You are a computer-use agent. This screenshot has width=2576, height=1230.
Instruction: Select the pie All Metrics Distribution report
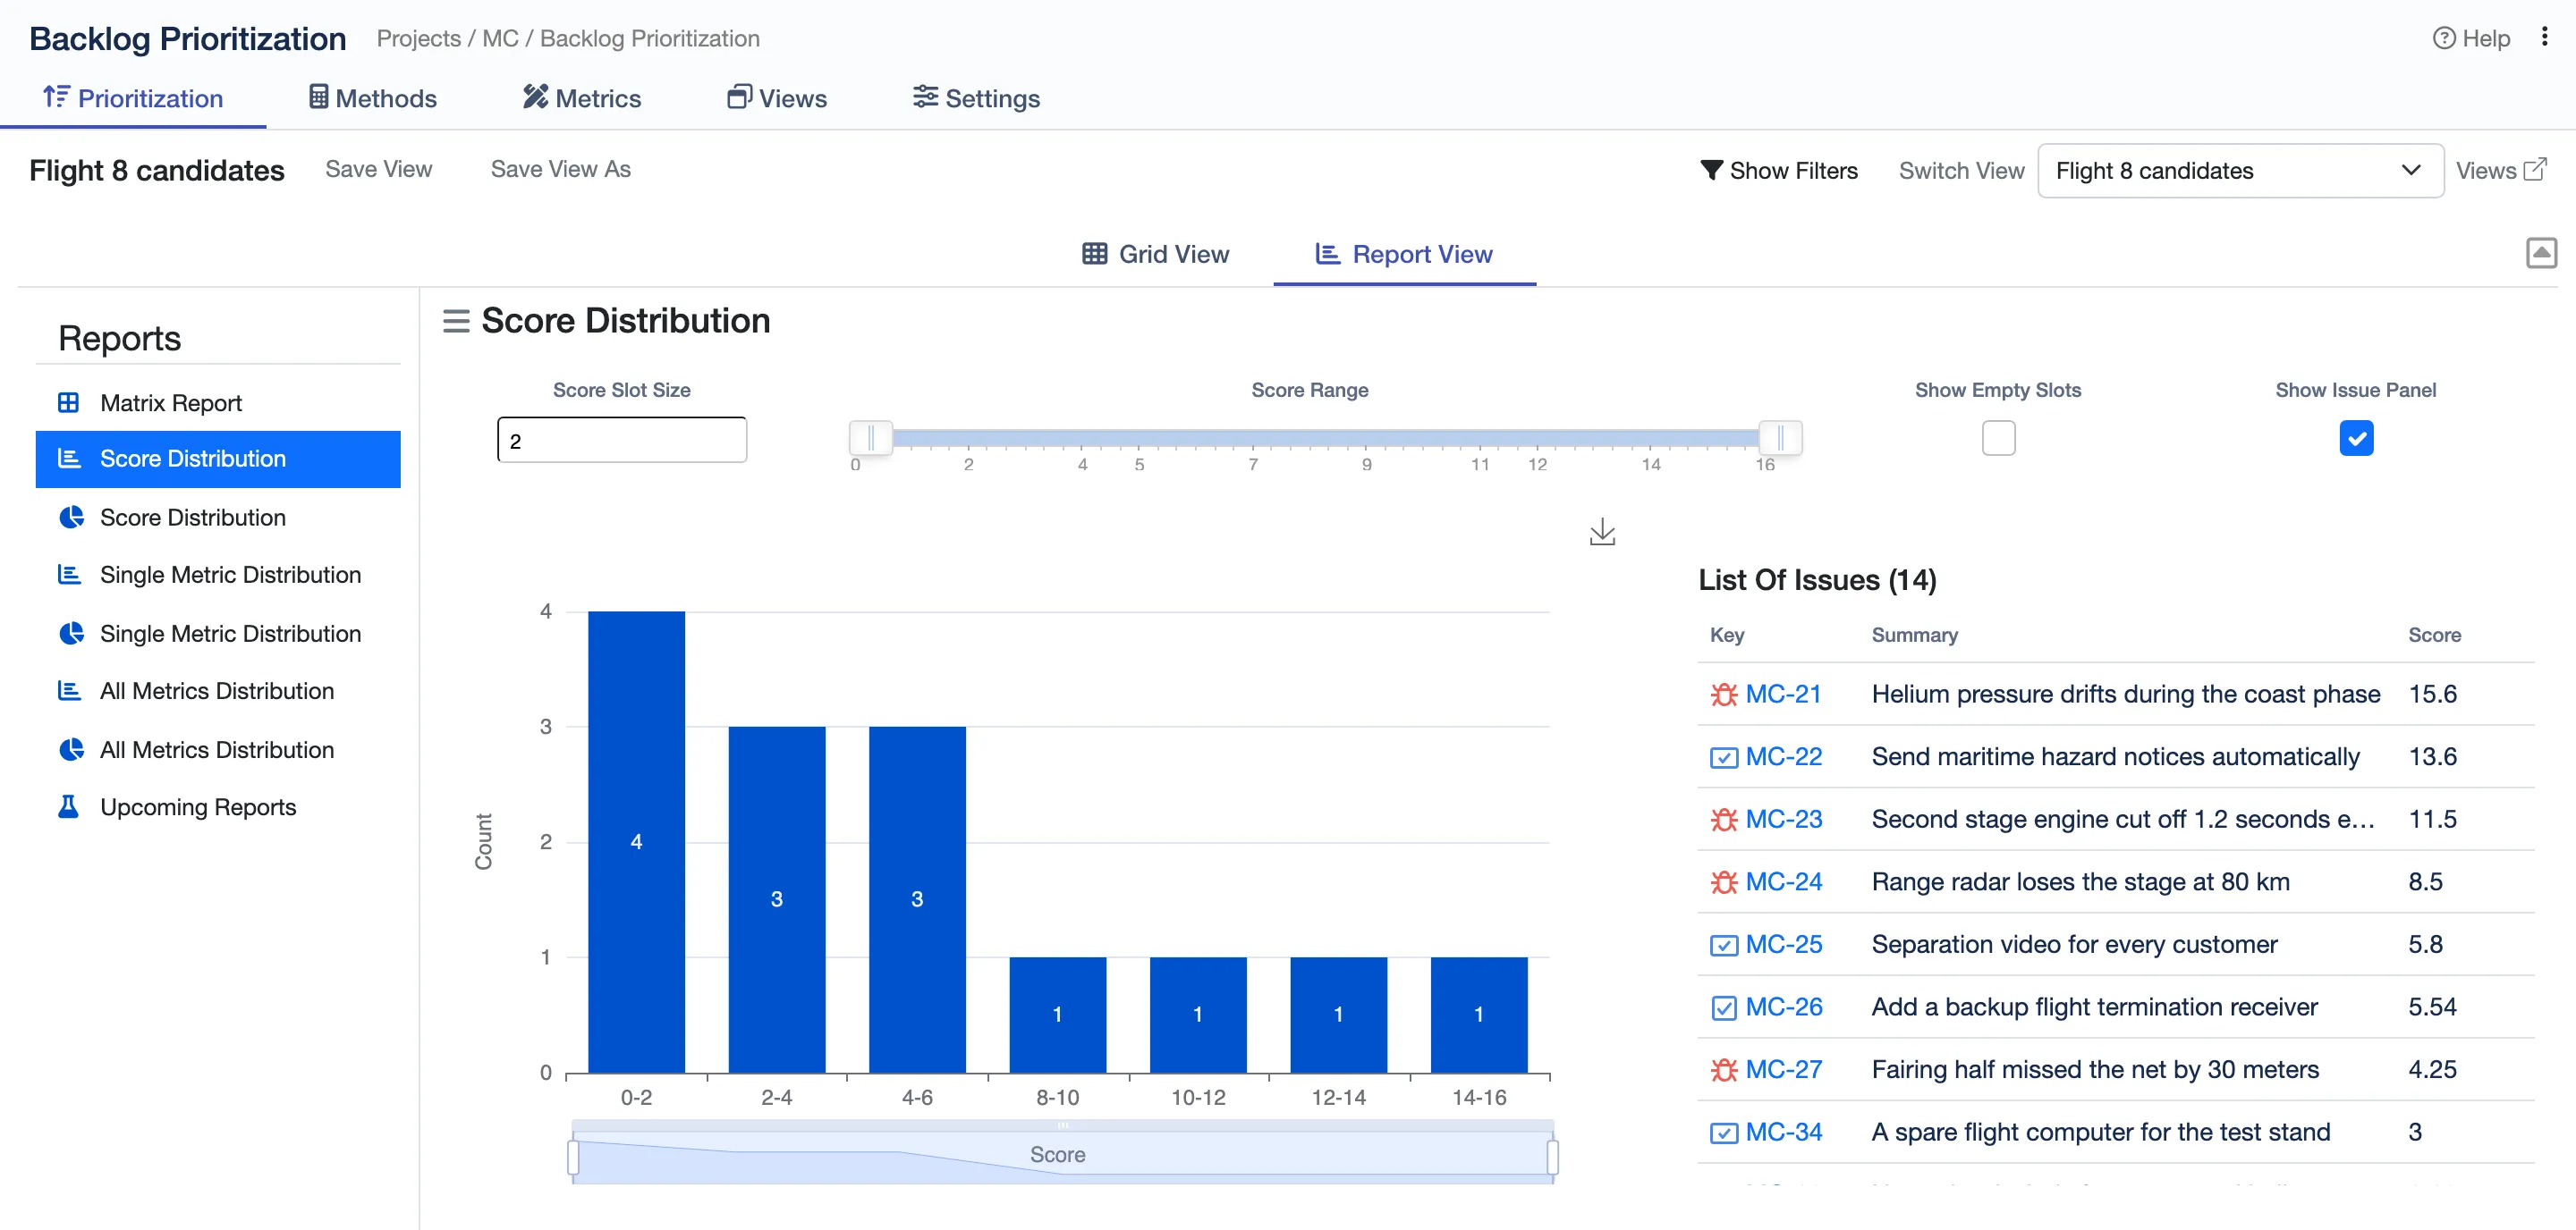click(218, 749)
